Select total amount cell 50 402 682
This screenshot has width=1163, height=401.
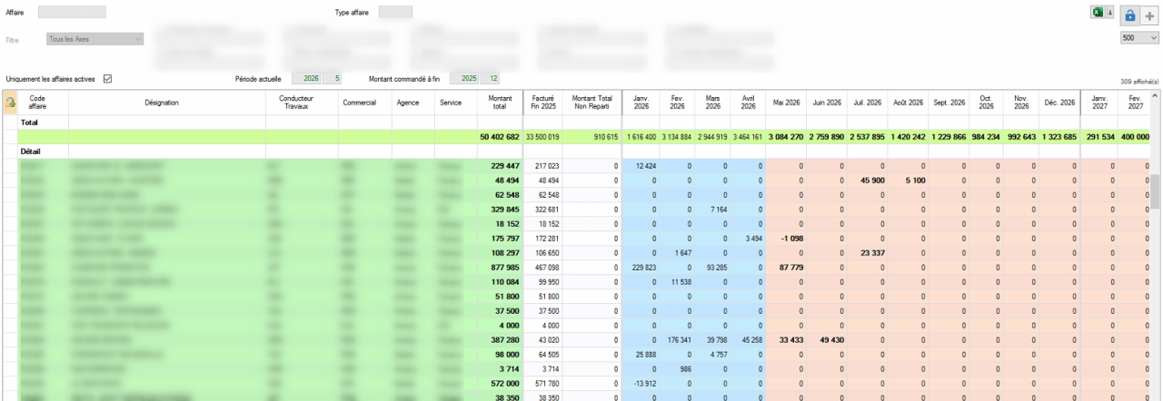coord(499,136)
